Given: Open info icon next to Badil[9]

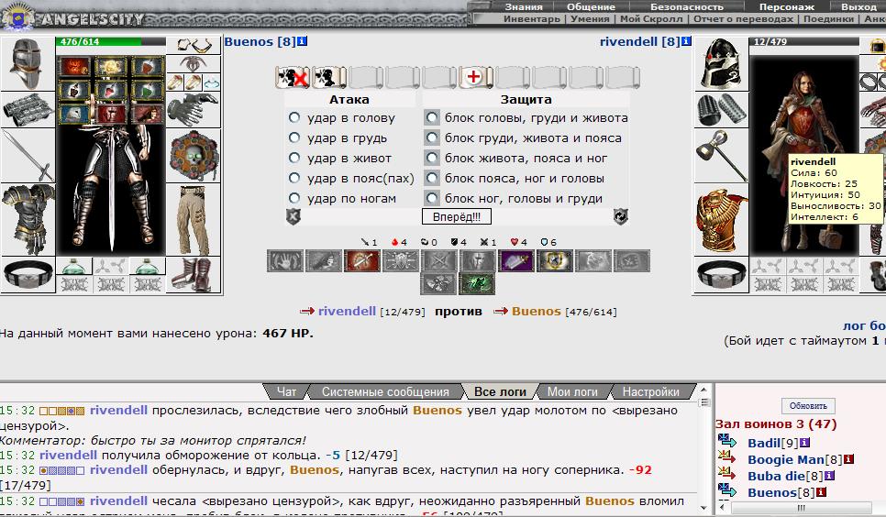Looking at the screenshot, I should coord(804,443).
